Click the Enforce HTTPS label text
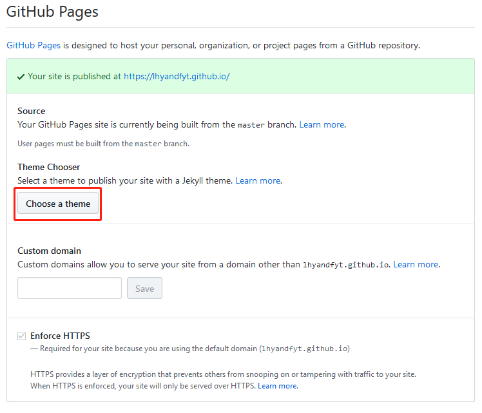The width and height of the screenshot is (482, 413). pos(60,336)
